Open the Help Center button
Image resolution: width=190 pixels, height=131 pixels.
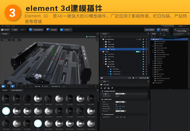[149, 30]
